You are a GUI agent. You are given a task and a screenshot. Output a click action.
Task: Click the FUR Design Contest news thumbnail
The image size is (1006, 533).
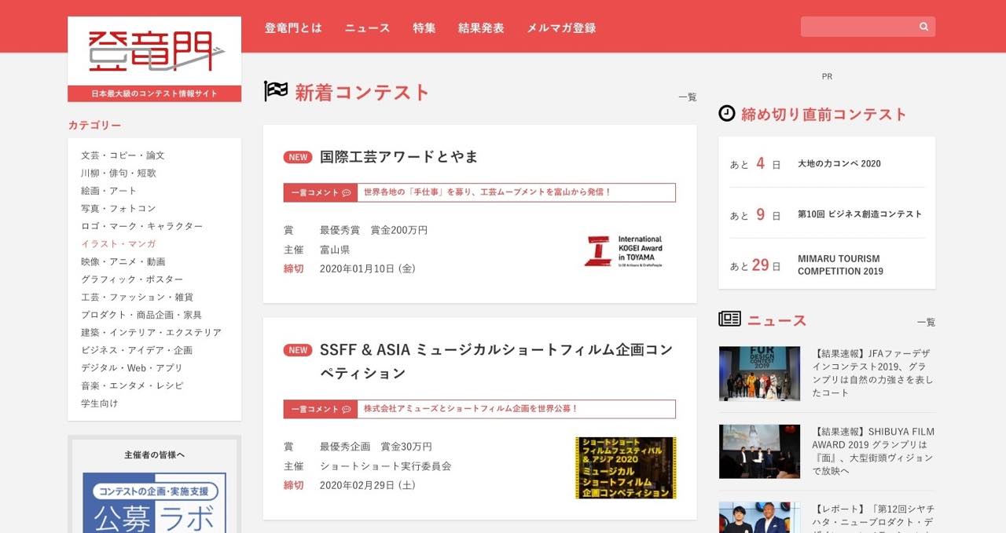click(x=759, y=374)
